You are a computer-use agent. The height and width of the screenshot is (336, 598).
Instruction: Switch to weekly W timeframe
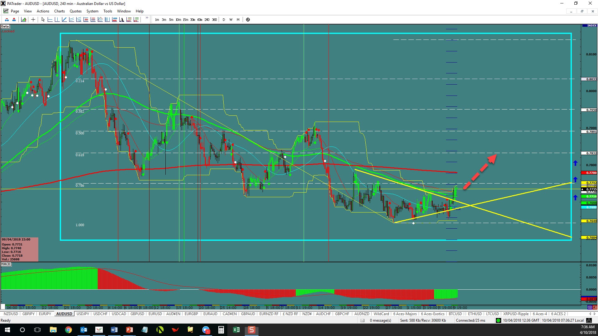point(231,20)
